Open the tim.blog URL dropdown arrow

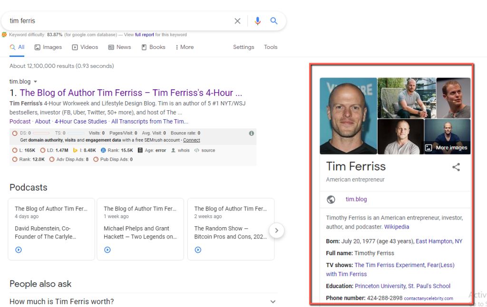(x=35, y=82)
